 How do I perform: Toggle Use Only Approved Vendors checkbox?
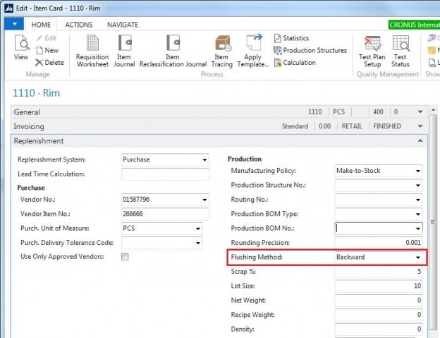click(x=125, y=257)
